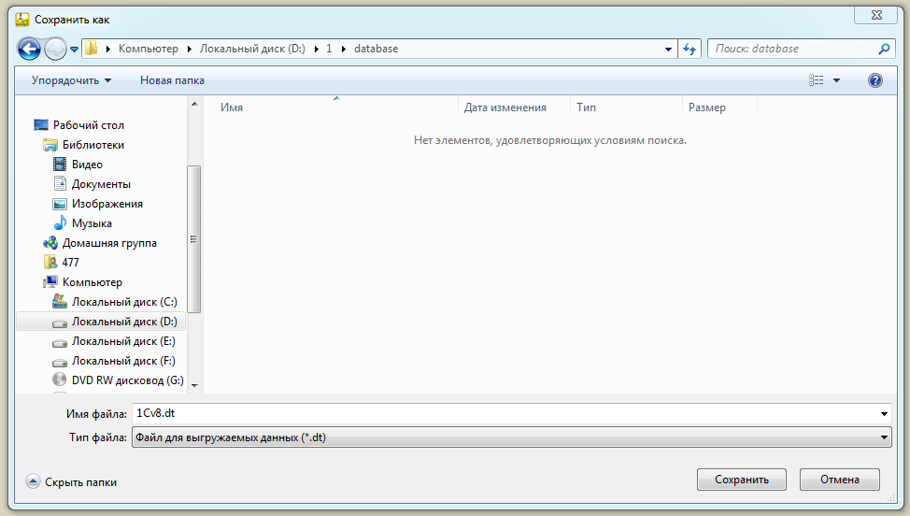Open the Тип файла combo box
Image resolution: width=910 pixels, height=516 pixels.
click(x=512, y=437)
